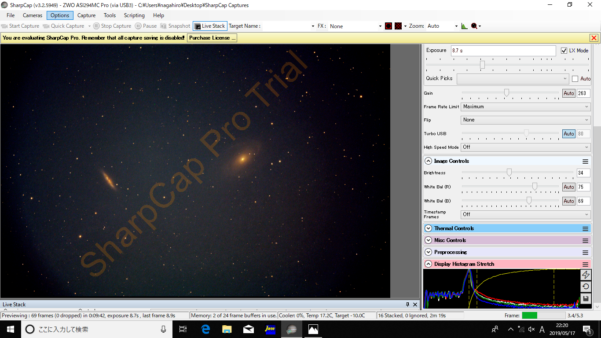Image resolution: width=601 pixels, height=338 pixels.
Task: Toggle the Gain Auto button
Action: [569, 93]
